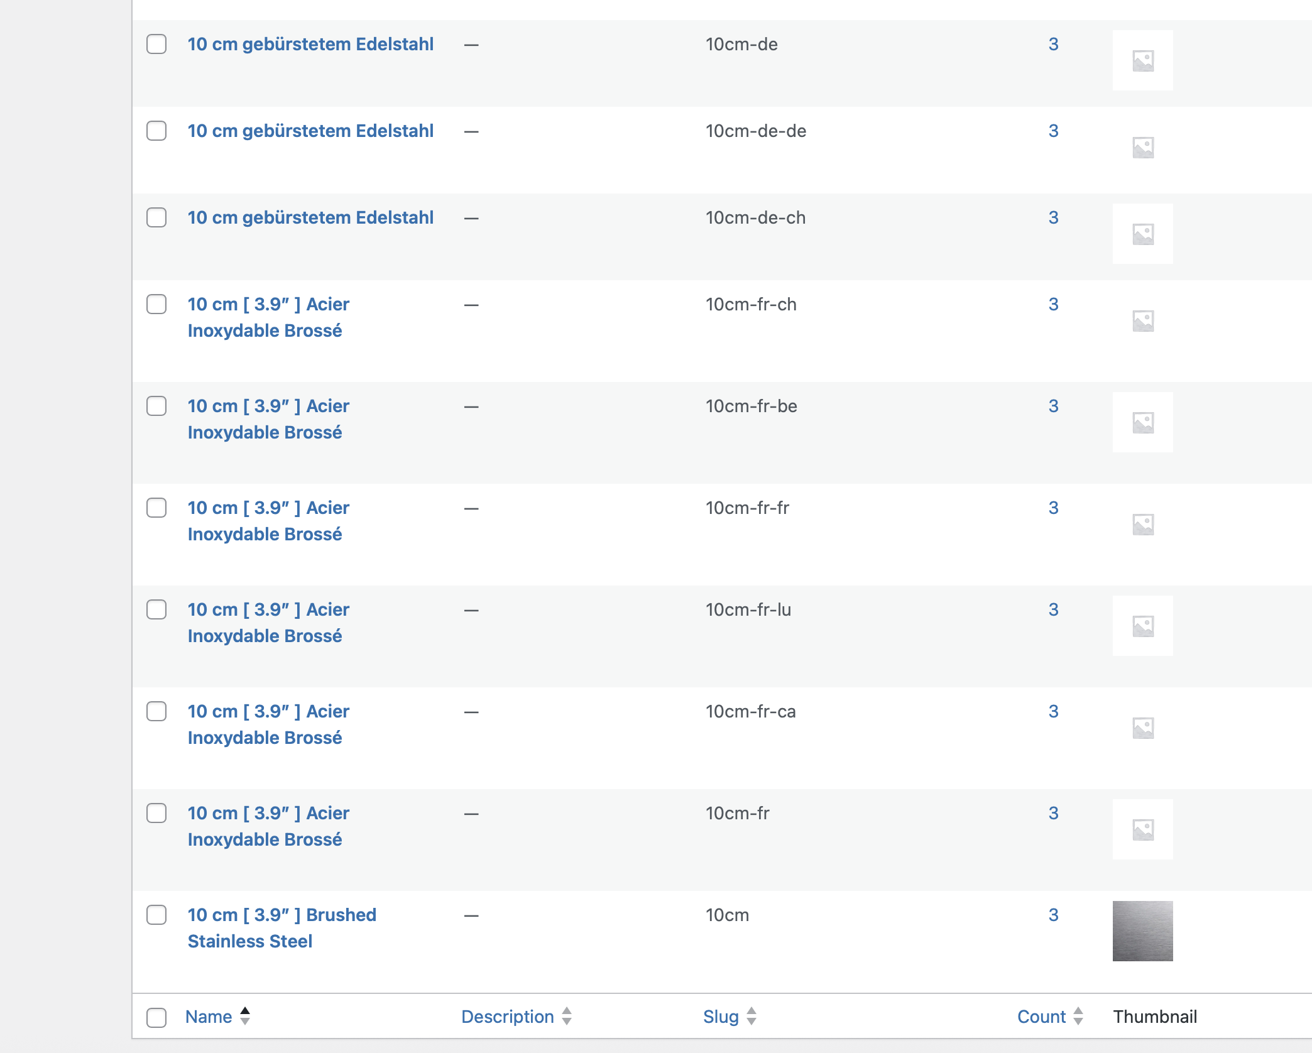Image resolution: width=1312 pixels, height=1053 pixels.
Task: Toggle the select-all checkbox in table footer
Action: point(156,1017)
